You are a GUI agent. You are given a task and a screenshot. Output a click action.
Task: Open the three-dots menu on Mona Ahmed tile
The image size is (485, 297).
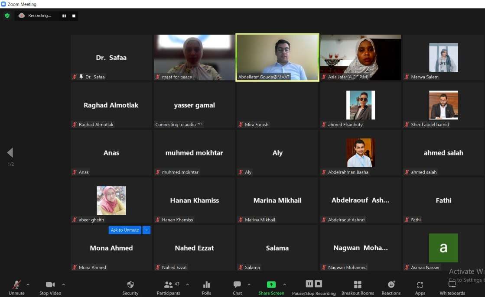[146, 230]
